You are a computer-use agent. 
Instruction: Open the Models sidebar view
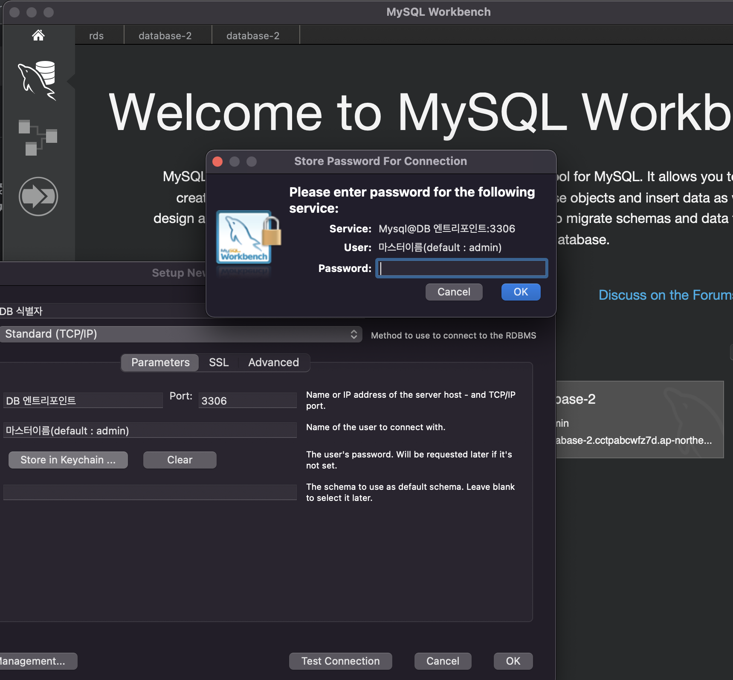pos(38,137)
